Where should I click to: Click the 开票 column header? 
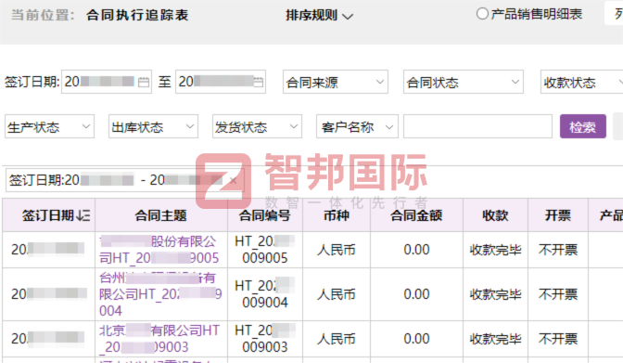point(558,215)
